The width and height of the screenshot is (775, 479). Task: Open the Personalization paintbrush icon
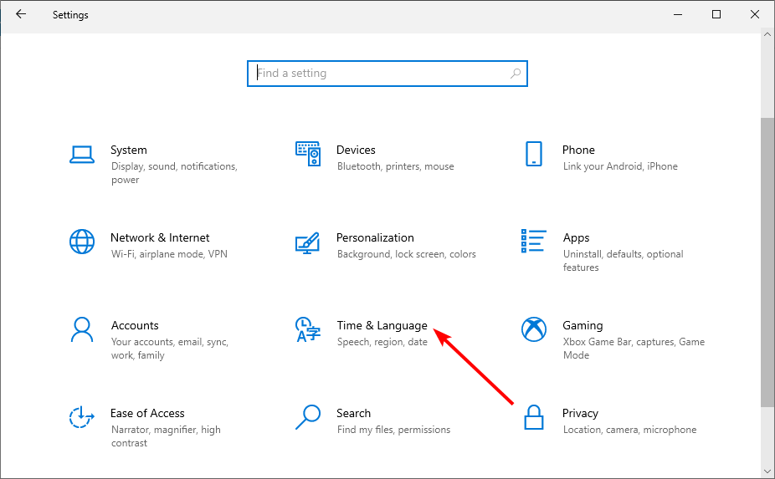[308, 242]
